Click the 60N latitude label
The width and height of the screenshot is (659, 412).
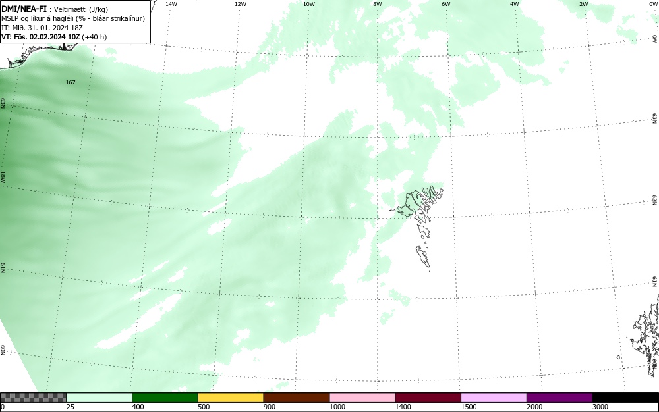click(3, 350)
